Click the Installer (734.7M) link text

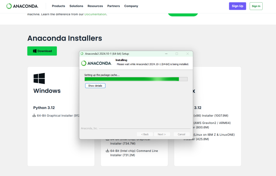123,144
